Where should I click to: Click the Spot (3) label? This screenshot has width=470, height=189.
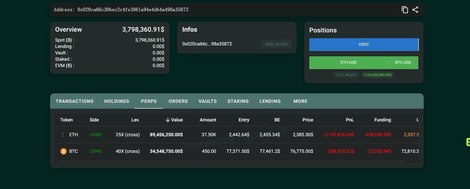tap(65, 40)
